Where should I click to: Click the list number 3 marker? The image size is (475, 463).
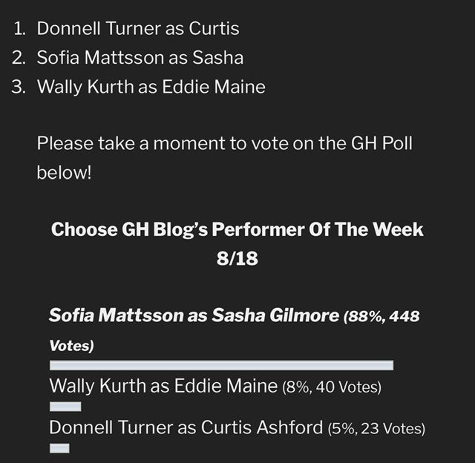click(19, 87)
